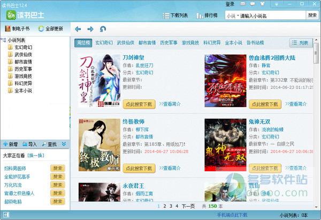Click 下一页 next page link
321x220 pixels.
[188, 206]
